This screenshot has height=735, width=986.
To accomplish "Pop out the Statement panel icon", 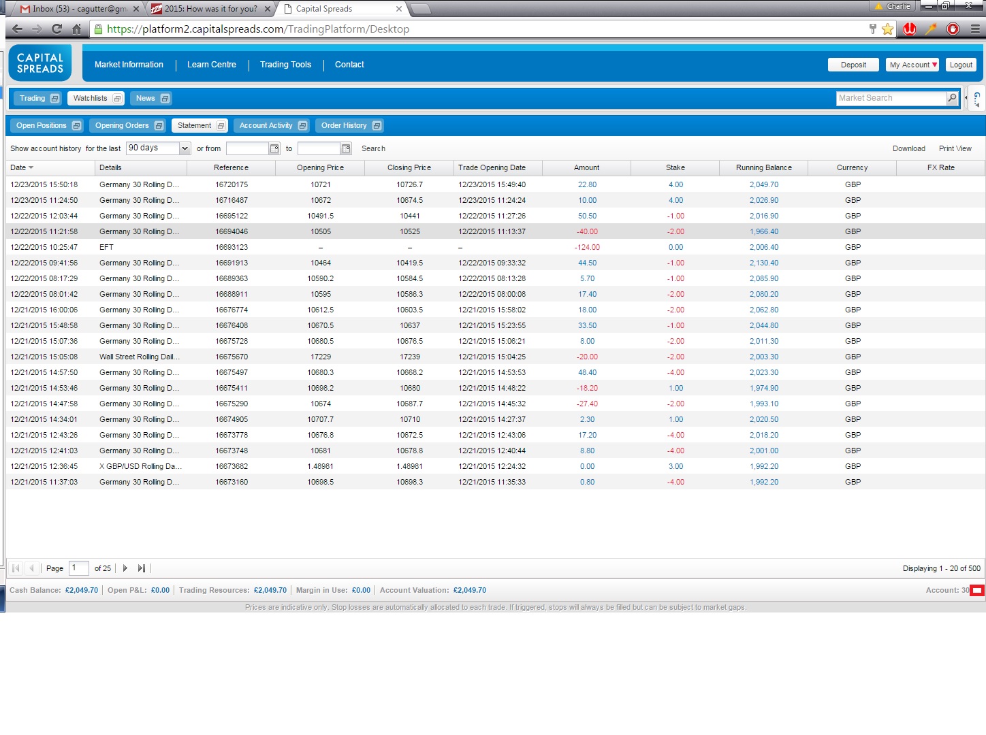I will (x=221, y=126).
